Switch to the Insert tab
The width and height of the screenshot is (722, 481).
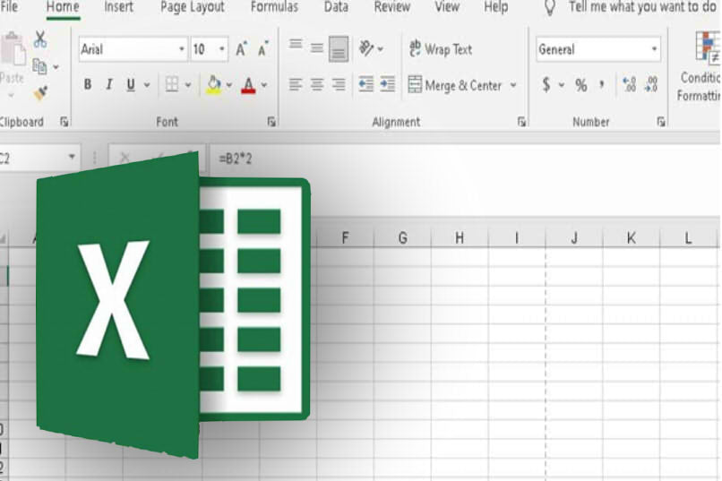[x=118, y=7]
